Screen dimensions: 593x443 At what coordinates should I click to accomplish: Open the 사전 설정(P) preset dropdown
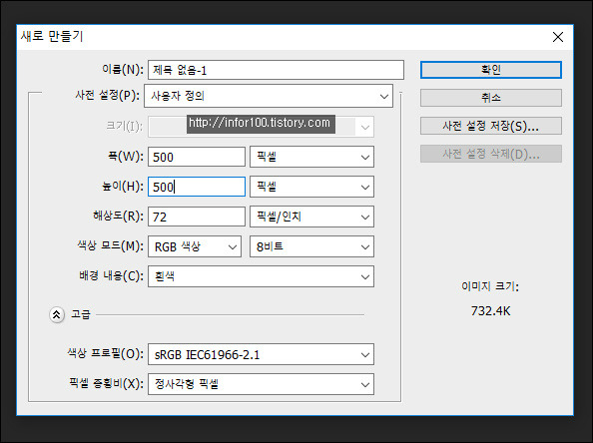269,96
